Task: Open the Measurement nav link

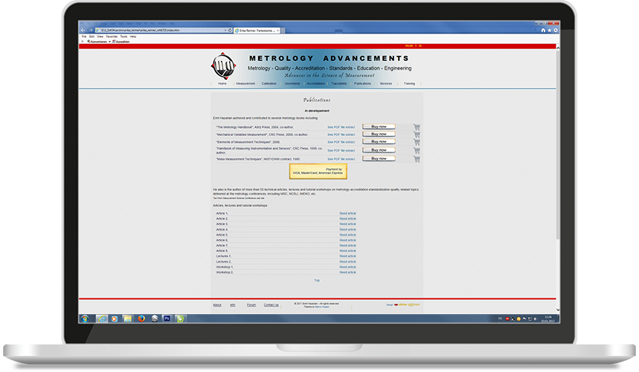Action: pyautogui.click(x=245, y=83)
